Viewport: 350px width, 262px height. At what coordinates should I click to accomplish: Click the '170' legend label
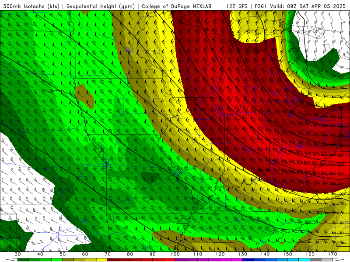point(332,254)
